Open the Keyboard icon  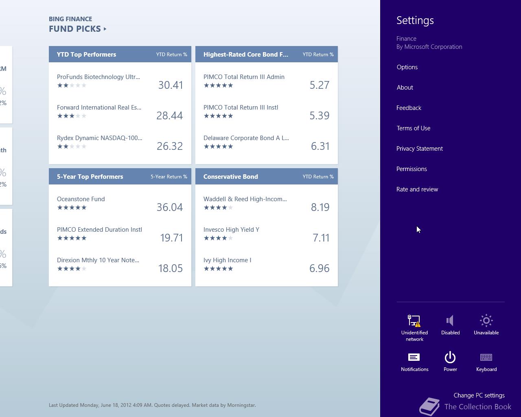486,358
